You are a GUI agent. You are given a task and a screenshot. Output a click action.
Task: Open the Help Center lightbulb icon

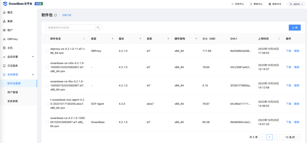point(251,4)
